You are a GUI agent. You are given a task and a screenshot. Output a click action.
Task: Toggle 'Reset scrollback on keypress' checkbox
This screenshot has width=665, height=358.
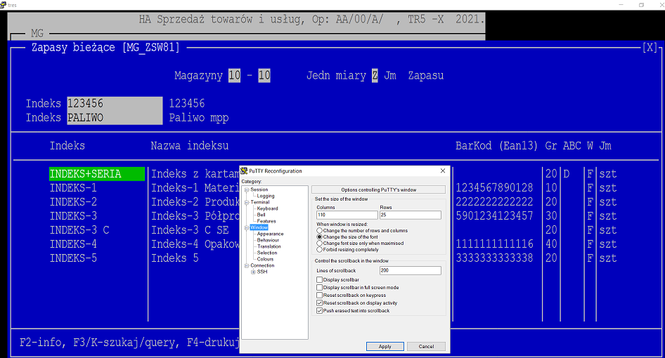point(351,296)
